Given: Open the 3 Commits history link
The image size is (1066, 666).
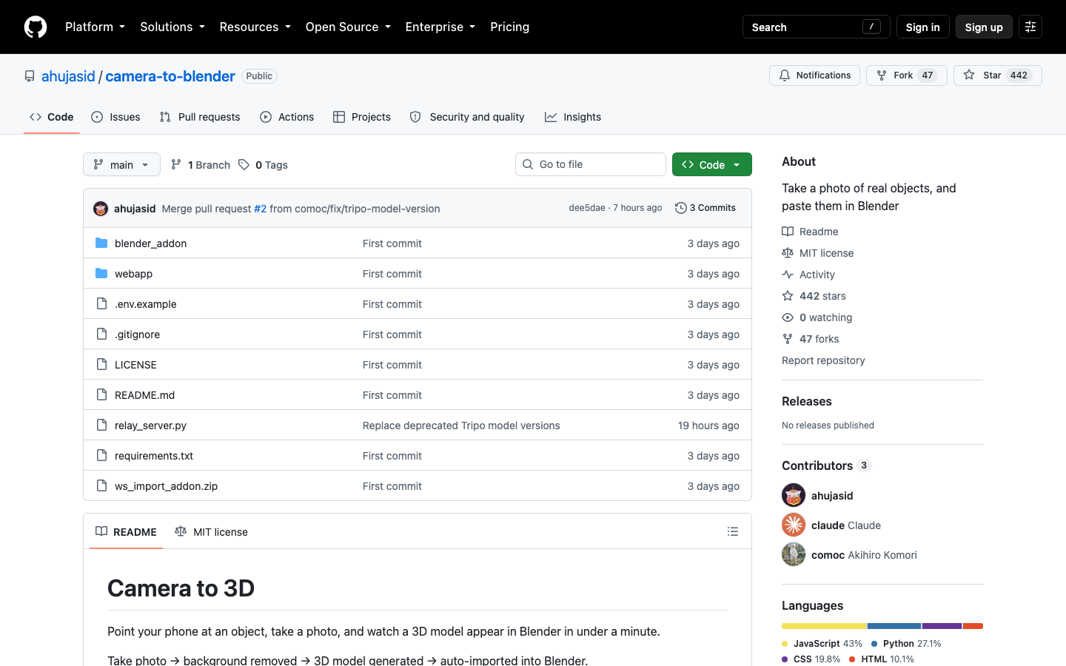Looking at the screenshot, I should [x=705, y=208].
